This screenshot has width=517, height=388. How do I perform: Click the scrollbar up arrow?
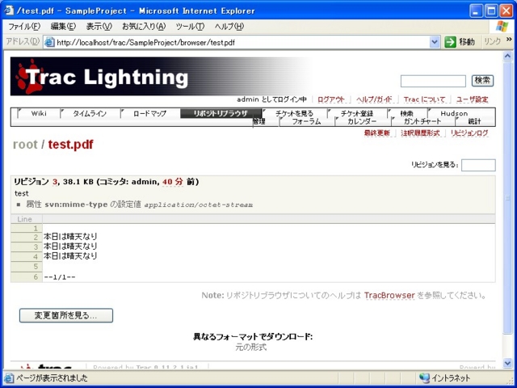point(508,57)
